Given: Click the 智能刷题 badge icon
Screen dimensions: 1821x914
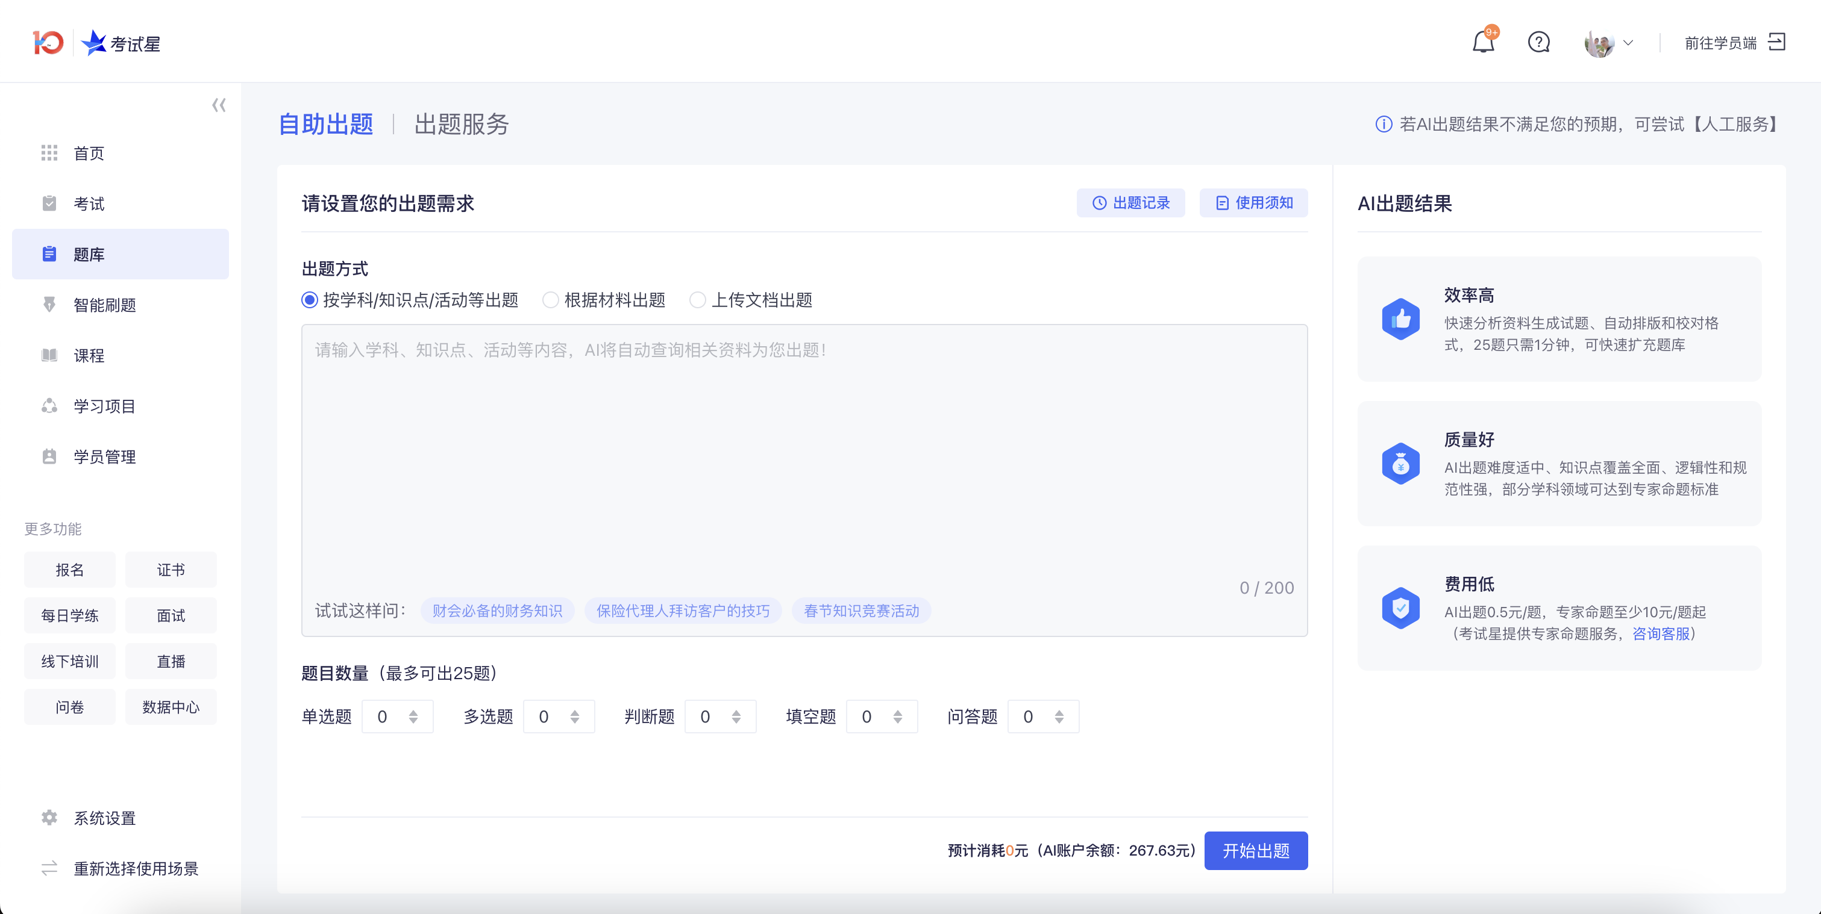Looking at the screenshot, I should click(49, 305).
